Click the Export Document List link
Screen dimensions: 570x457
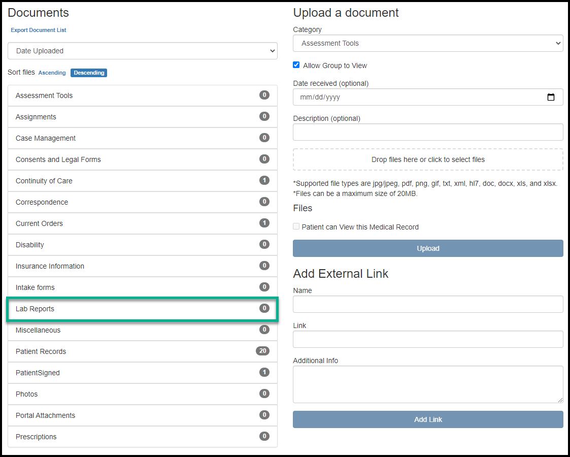[39, 30]
